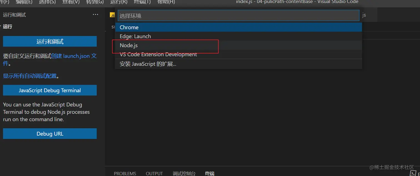Click the JS file icon on editor tab
The height and width of the screenshot is (176, 420).
point(112,15)
